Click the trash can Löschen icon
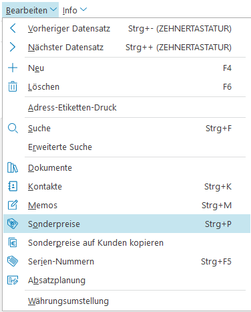251x312 pixels. [x=13, y=86]
